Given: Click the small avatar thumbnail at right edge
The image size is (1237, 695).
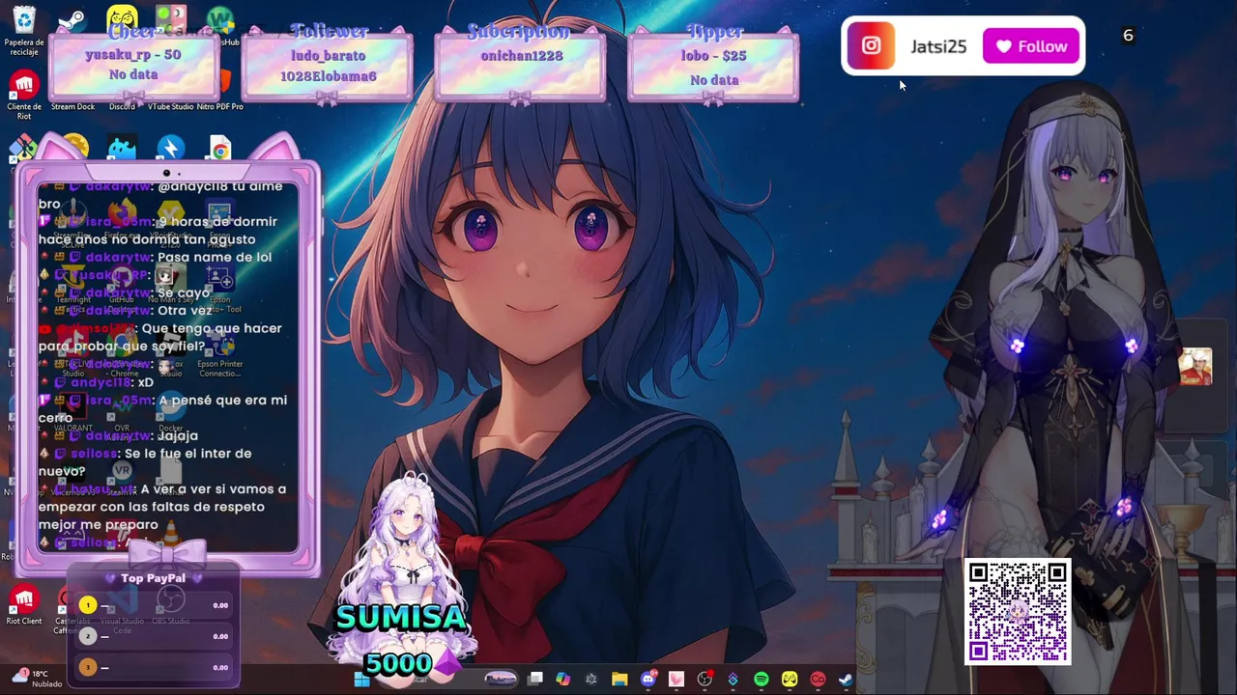Looking at the screenshot, I should pyautogui.click(x=1195, y=367).
